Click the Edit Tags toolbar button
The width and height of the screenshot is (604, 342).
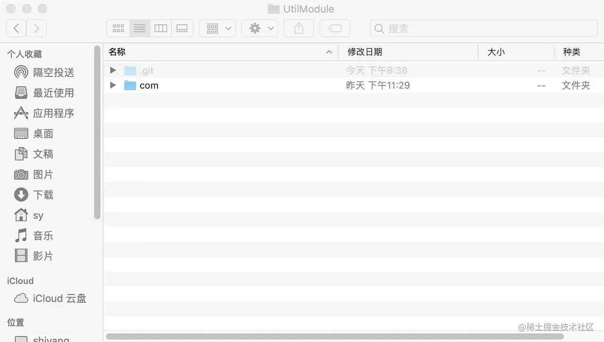335,28
